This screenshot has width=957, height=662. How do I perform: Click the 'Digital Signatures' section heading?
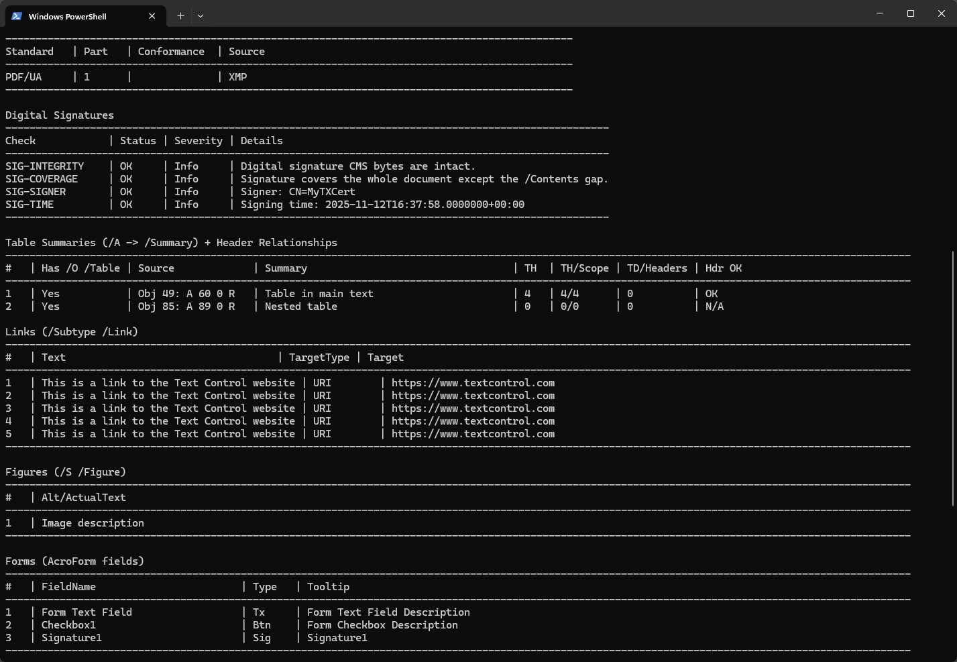click(60, 115)
